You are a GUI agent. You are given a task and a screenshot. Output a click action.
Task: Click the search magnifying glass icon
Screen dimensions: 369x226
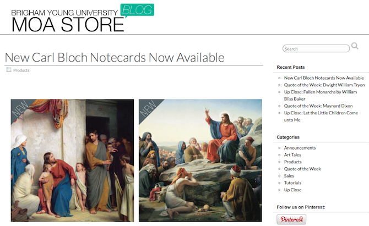coord(355,46)
